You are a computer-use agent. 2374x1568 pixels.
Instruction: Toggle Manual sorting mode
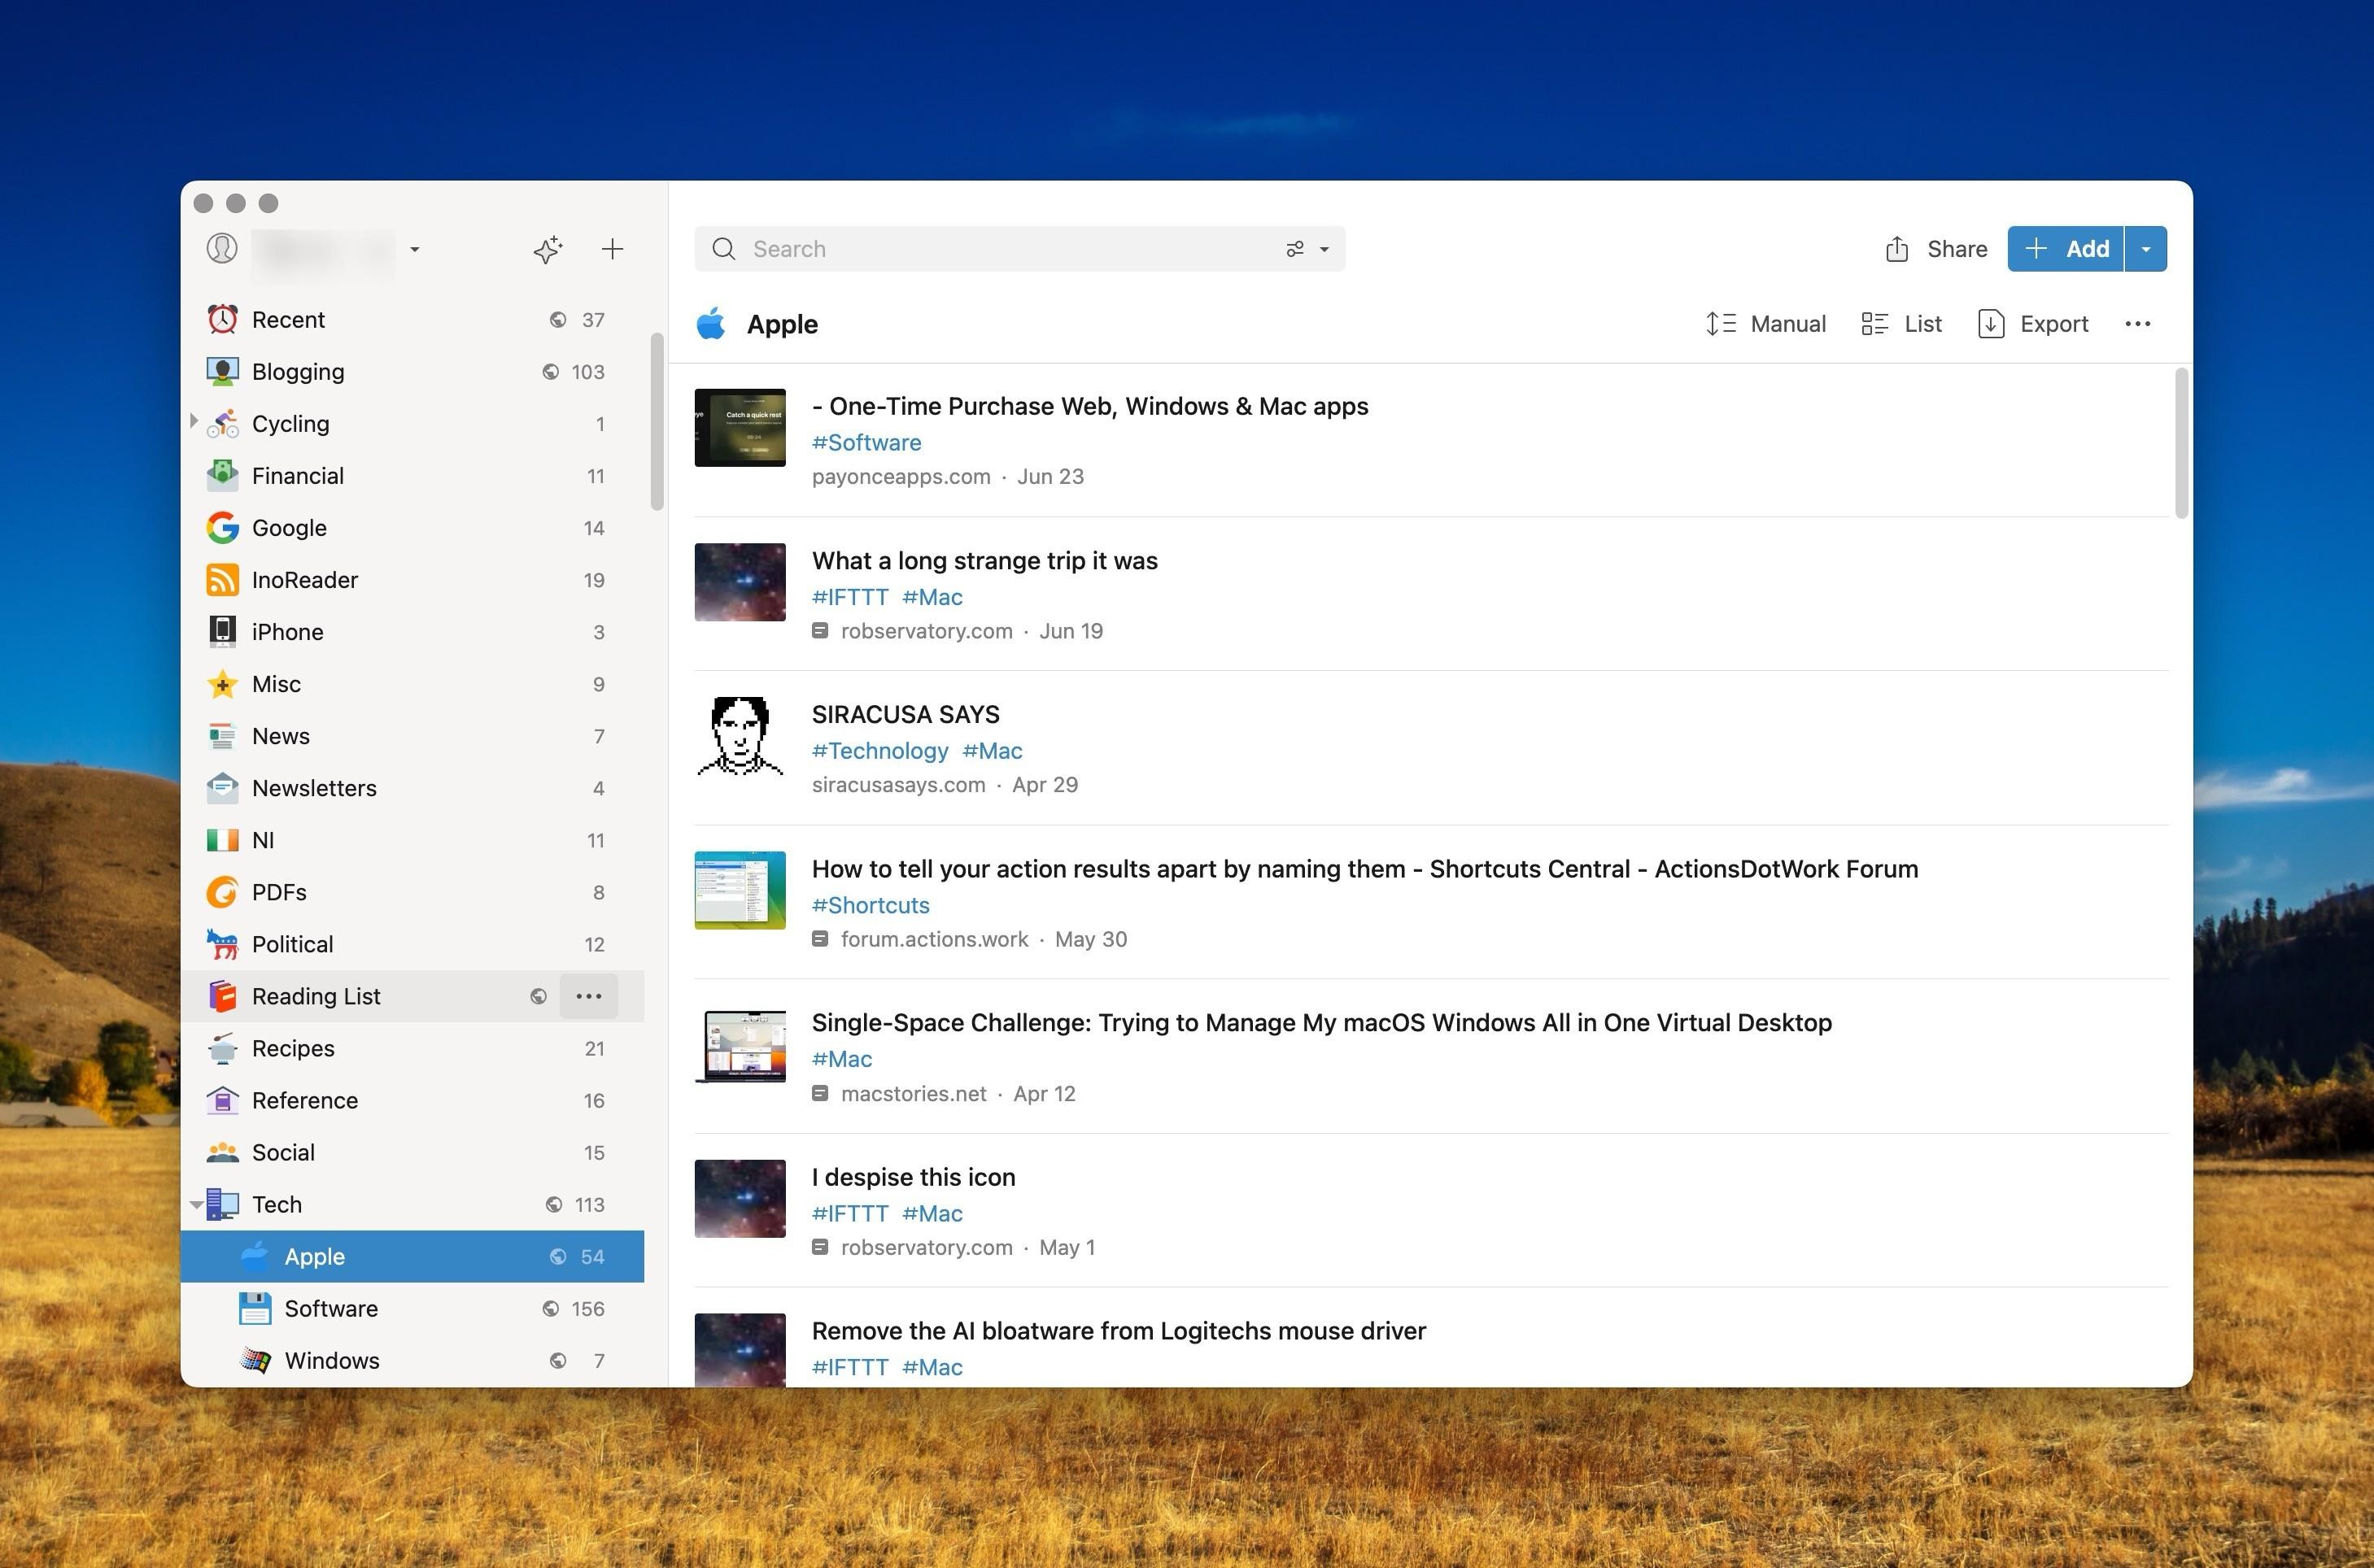tap(1721, 323)
